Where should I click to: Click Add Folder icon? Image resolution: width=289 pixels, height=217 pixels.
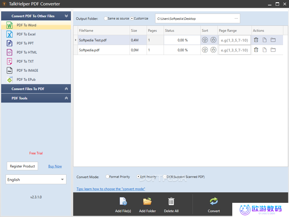pyautogui.click(x=147, y=201)
